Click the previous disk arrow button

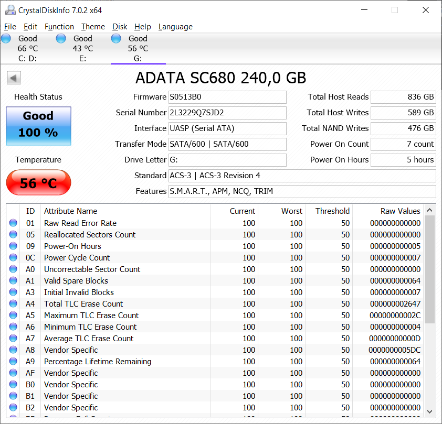[14, 78]
